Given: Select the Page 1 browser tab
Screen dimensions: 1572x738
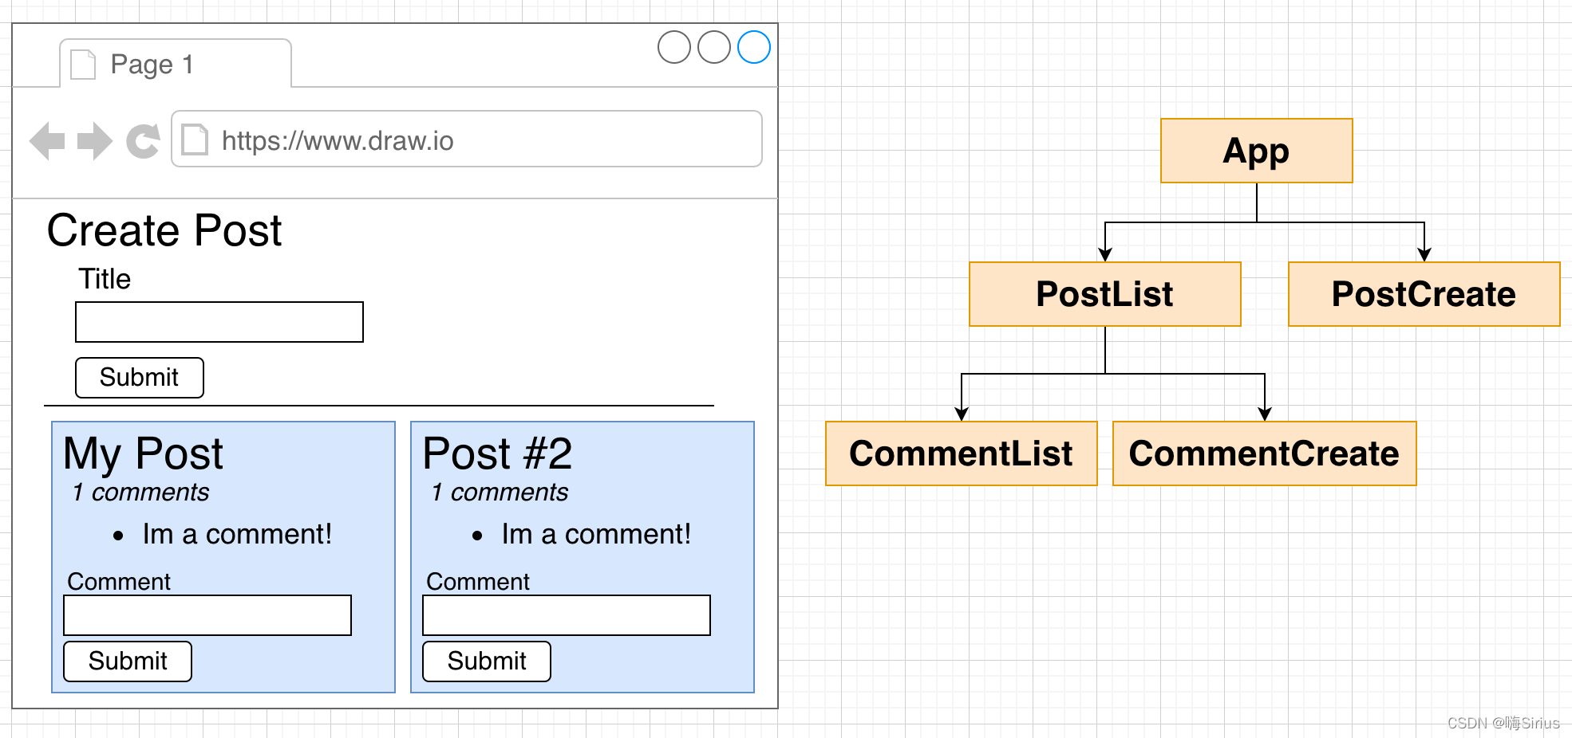Looking at the screenshot, I should (x=176, y=63).
